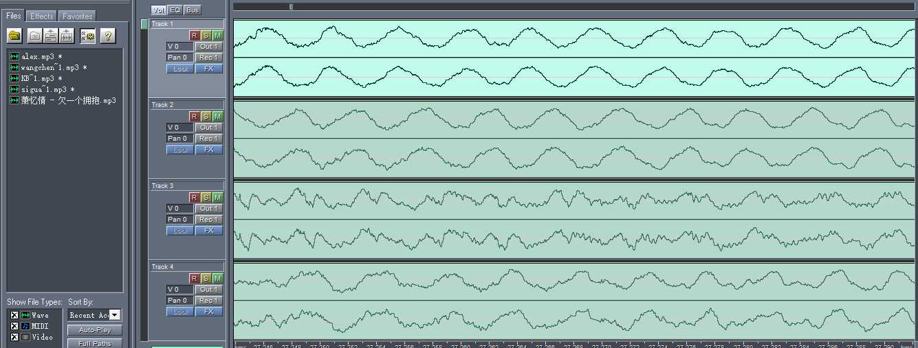Mute Track 3 with the M button
The image size is (918, 348).
(x=218, y=197)
